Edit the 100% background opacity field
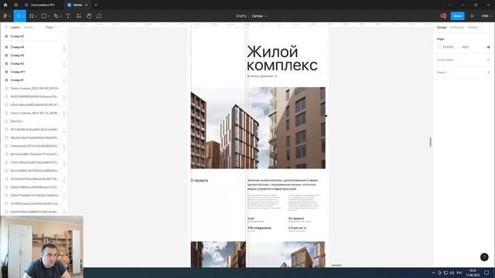Screen dimensions: 495x278 pyautogui.click(x=466, y=47)
